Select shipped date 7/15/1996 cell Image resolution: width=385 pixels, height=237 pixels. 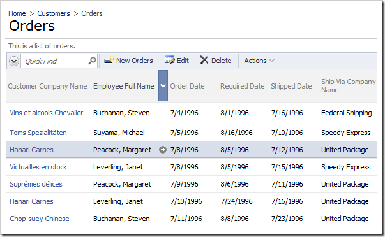click(x=287, y=167)
